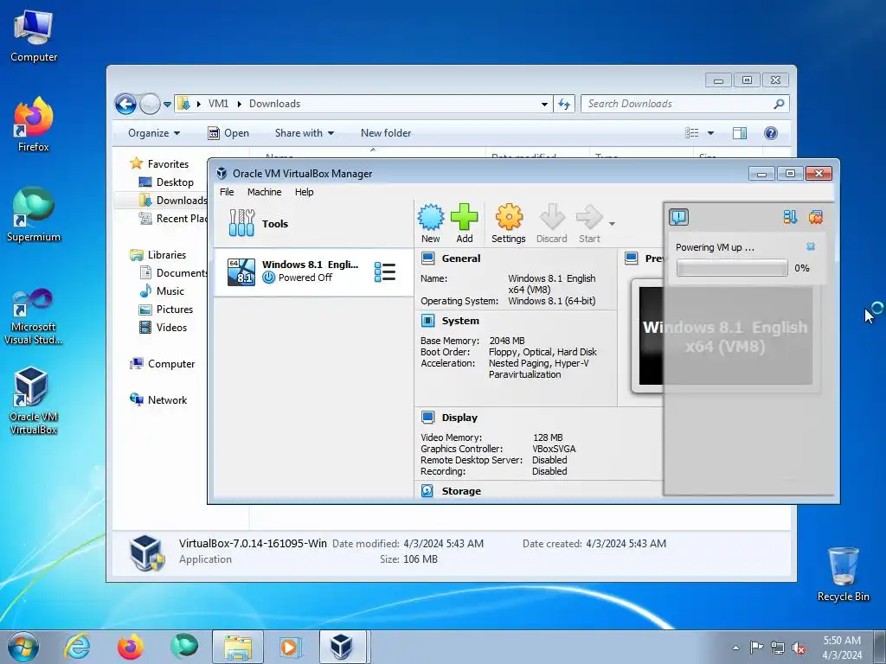
Task: Click the Display section header
Action: [x=459, y=418]
